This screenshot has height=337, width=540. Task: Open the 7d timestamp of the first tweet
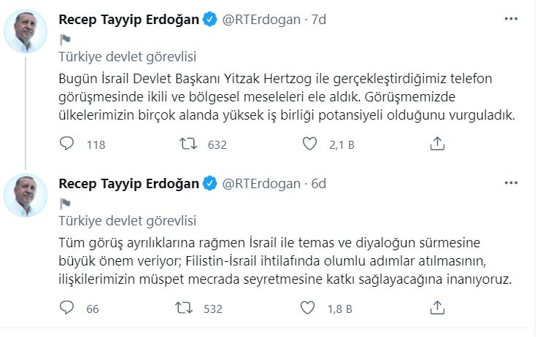[318, 20]
